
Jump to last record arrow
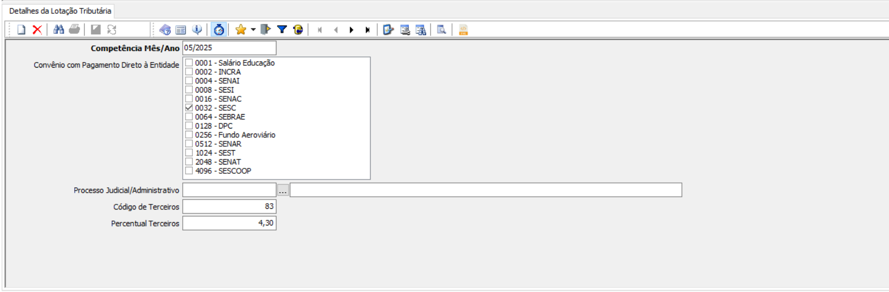tap(367, 30)
